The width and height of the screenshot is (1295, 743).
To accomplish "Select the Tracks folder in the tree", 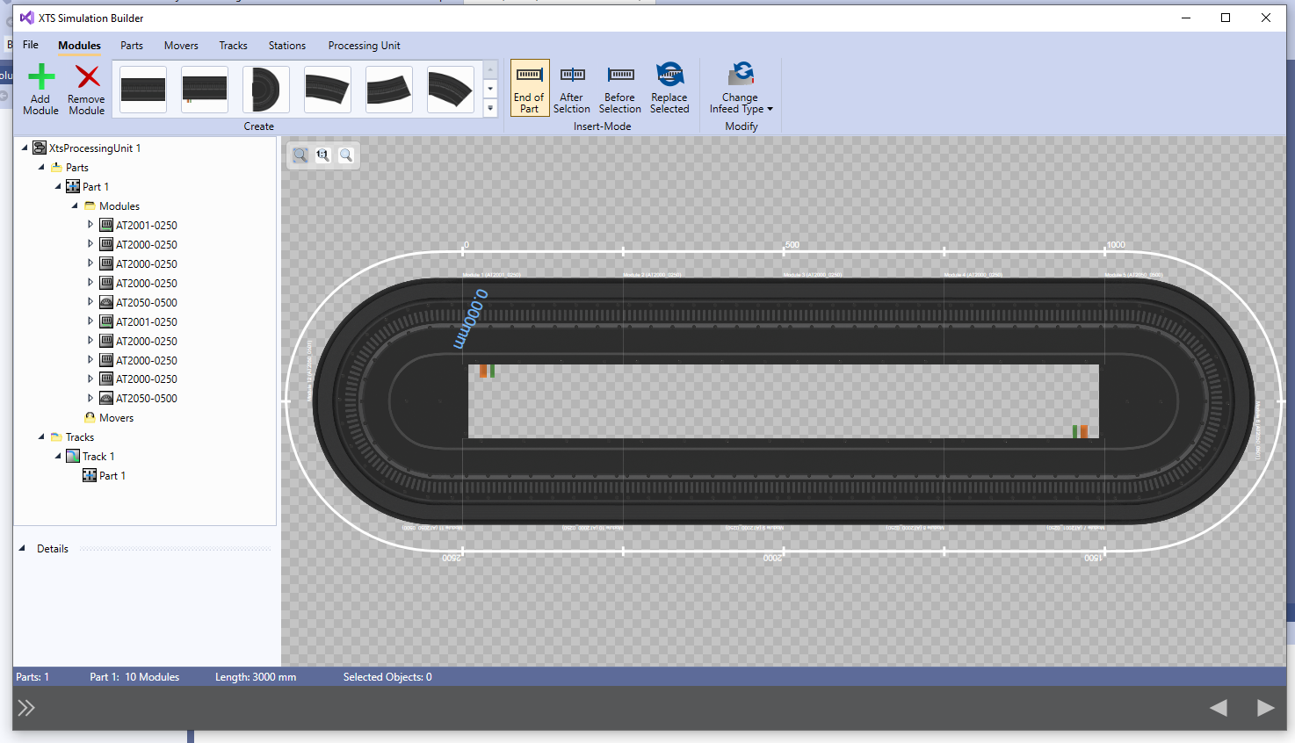I will [72, 437].
